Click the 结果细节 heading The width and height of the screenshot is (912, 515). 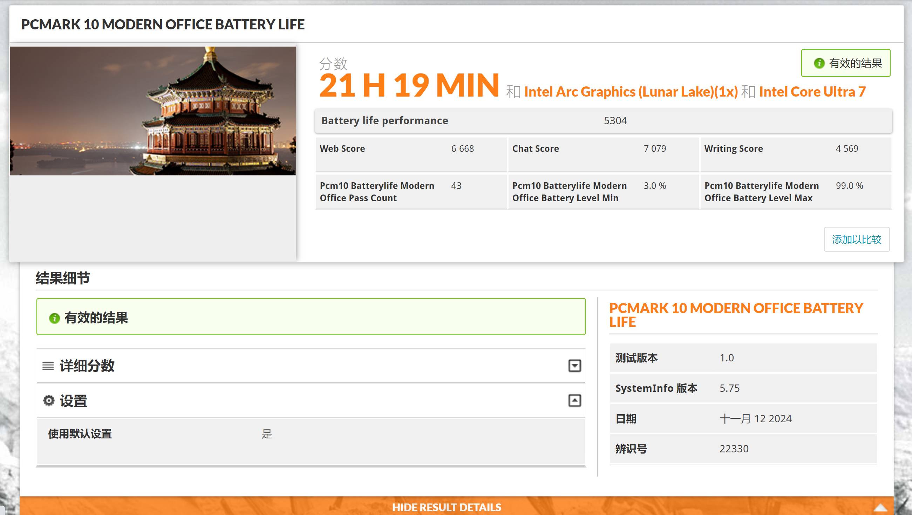point(63,278)
